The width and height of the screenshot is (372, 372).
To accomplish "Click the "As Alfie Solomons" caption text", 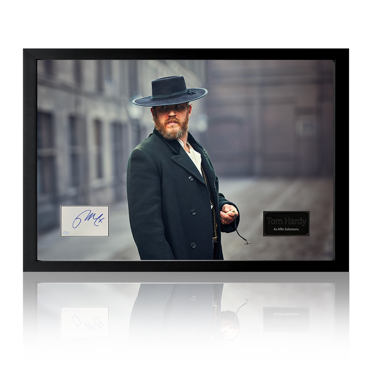I will (286, 229).
